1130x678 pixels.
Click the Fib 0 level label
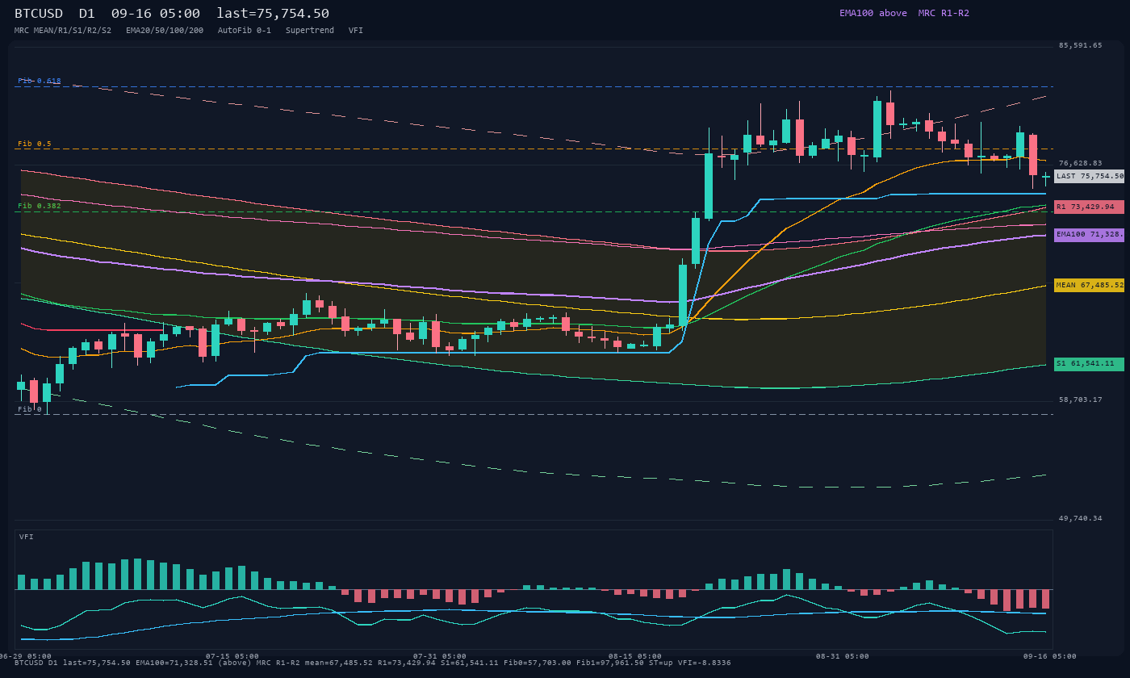[x=30, y=409]
